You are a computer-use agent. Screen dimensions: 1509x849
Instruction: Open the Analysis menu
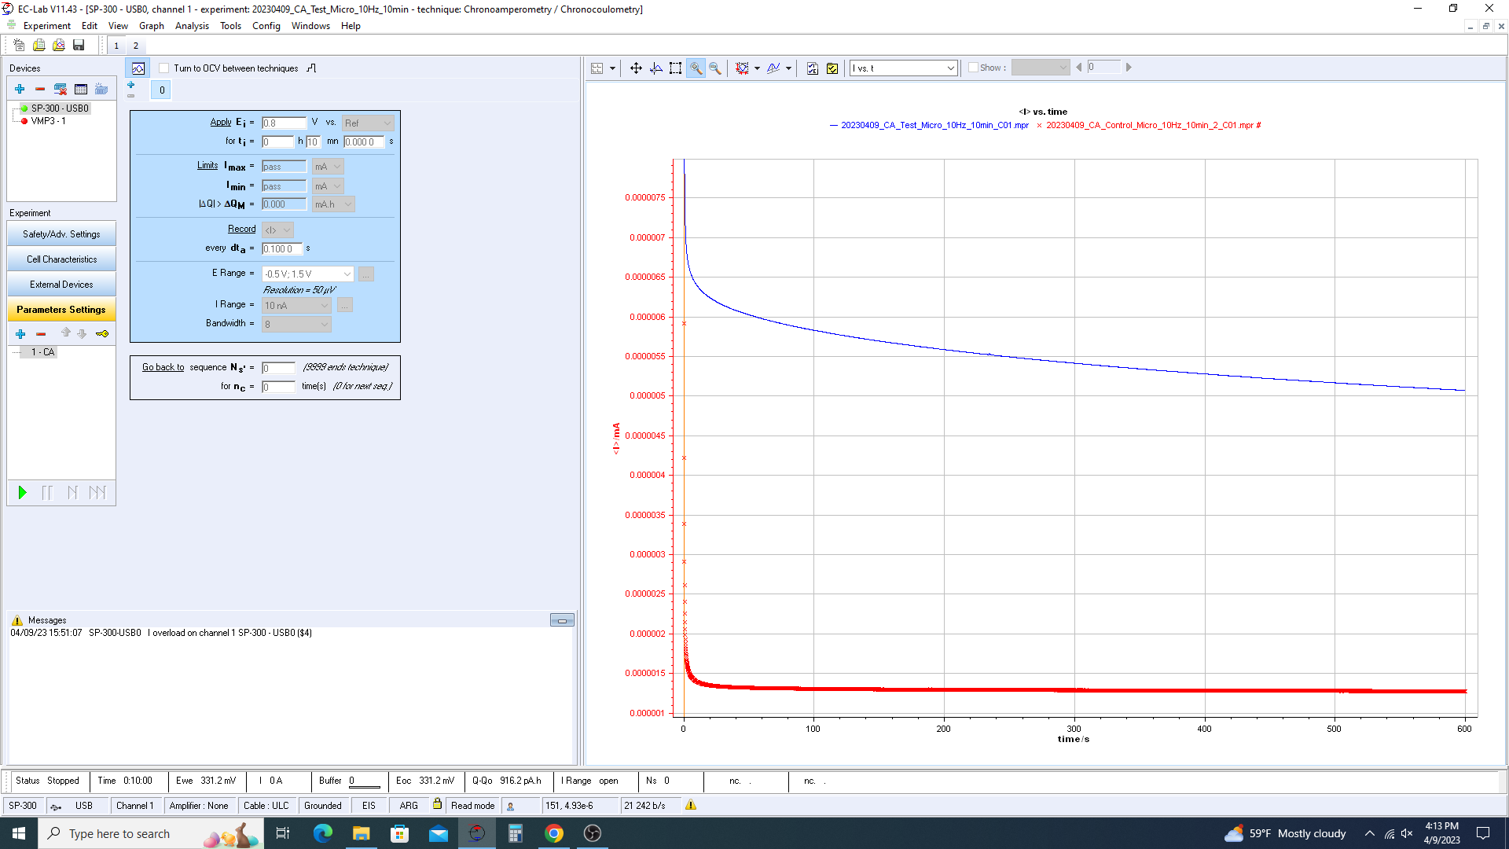click(192, 26)
